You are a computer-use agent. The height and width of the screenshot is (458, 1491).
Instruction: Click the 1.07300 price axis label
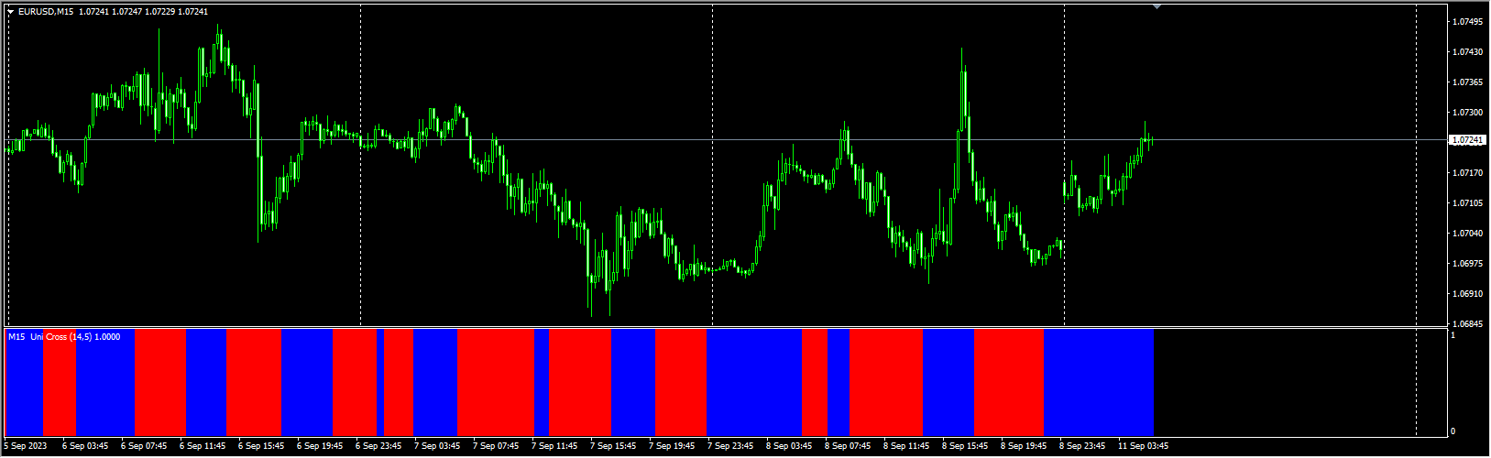coord(1469,113)
